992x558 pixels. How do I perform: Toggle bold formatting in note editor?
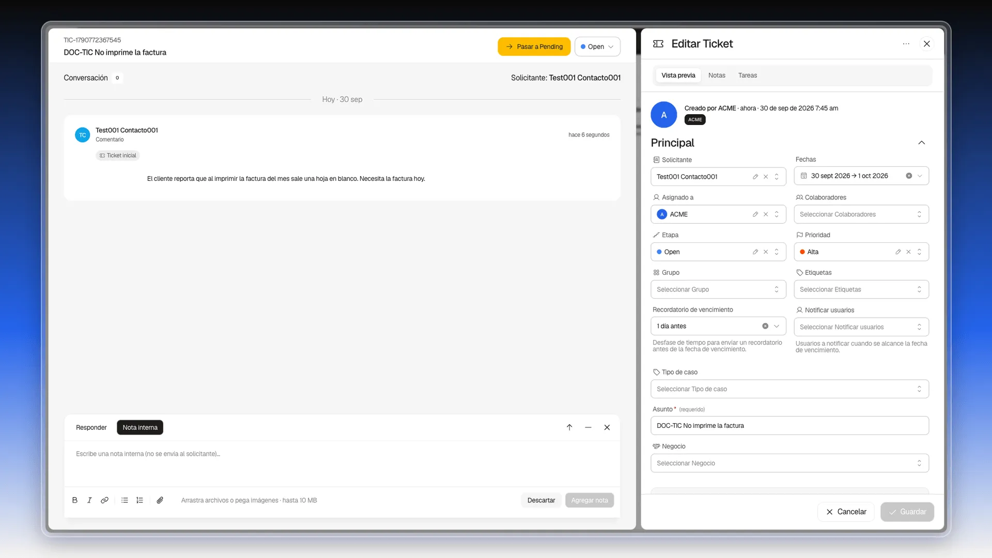[75, 500]
